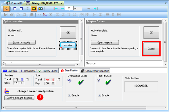Click the translated X position value 176

click(16, 79)
